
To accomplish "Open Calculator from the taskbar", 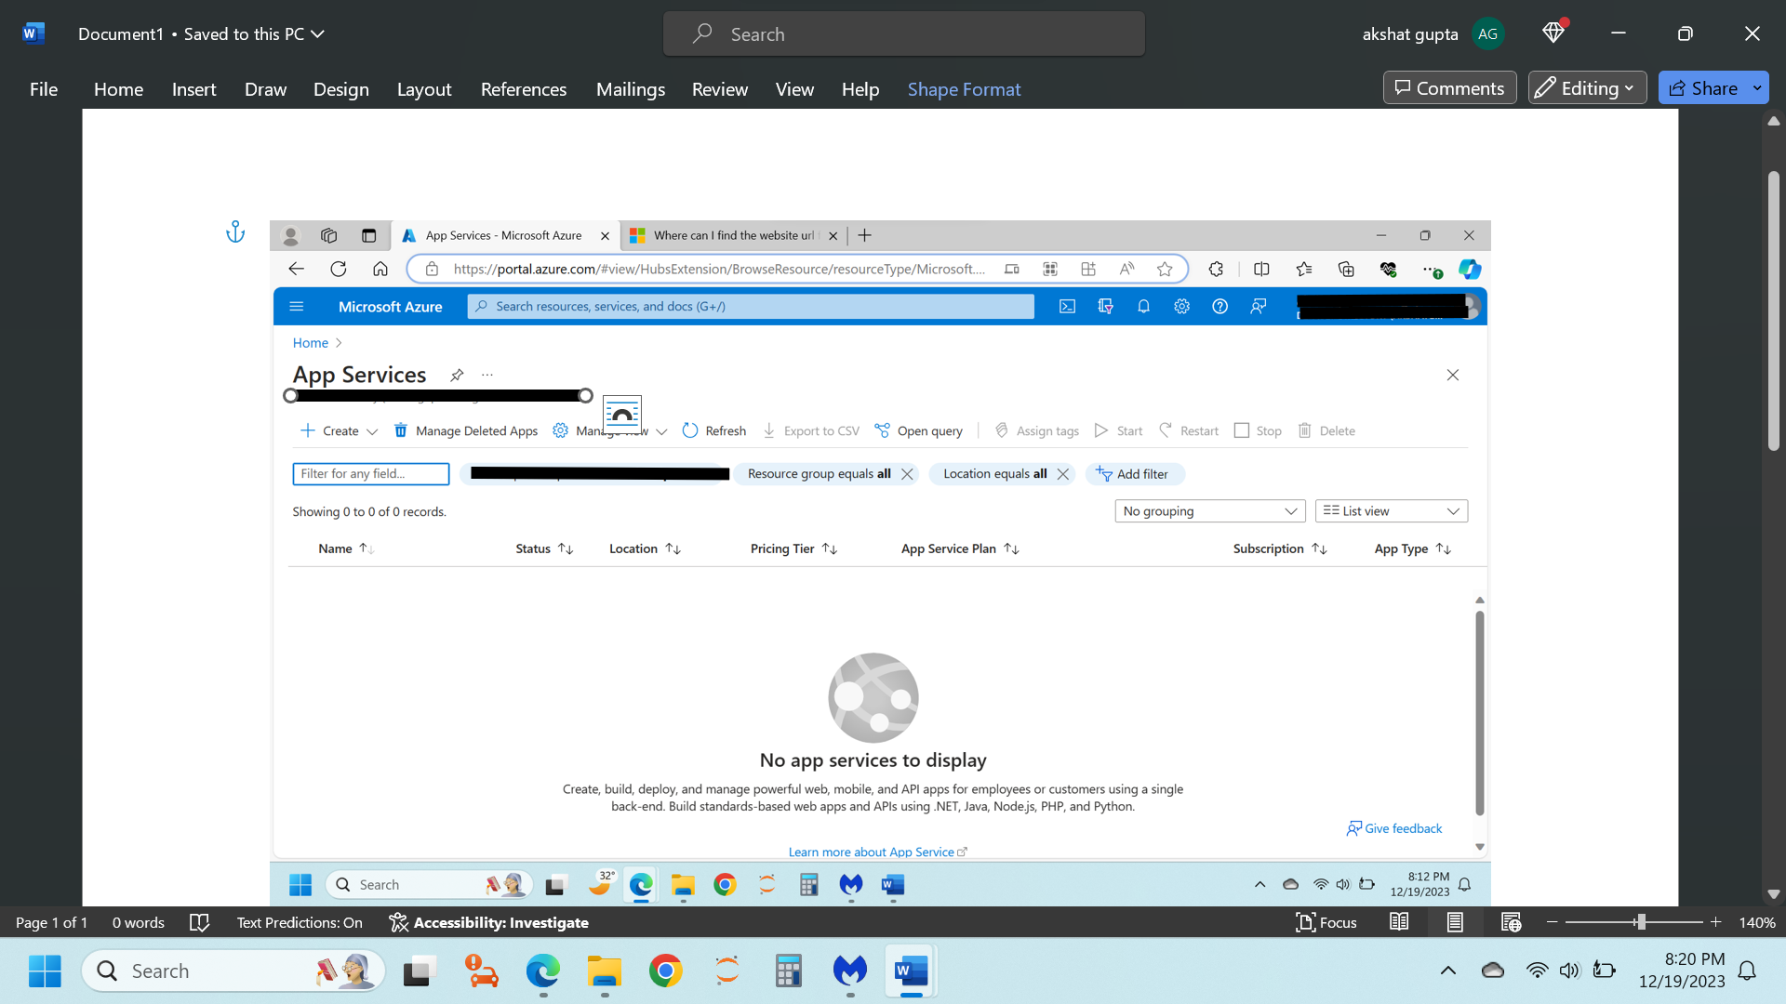I will pos(789,971).
